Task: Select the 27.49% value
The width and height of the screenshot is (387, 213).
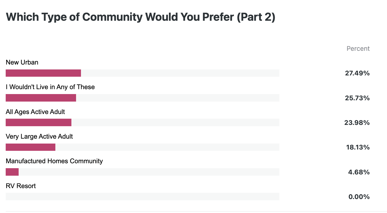Action: [357, 73]
